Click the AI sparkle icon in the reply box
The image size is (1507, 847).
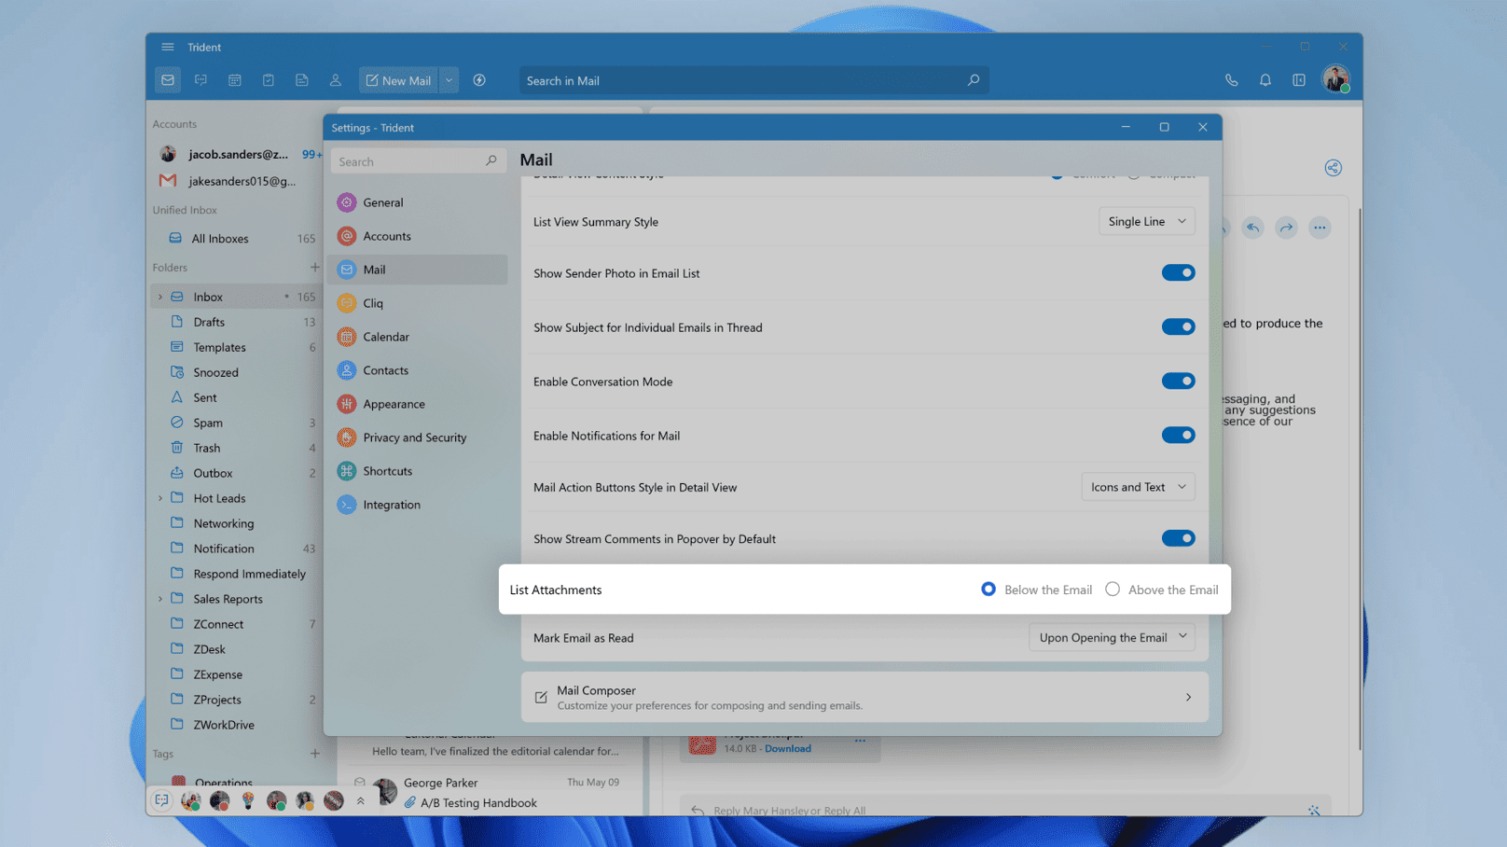[1314, 811]
